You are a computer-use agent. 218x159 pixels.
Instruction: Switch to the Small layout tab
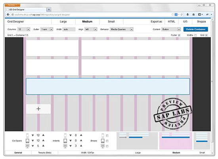point(111,21)
